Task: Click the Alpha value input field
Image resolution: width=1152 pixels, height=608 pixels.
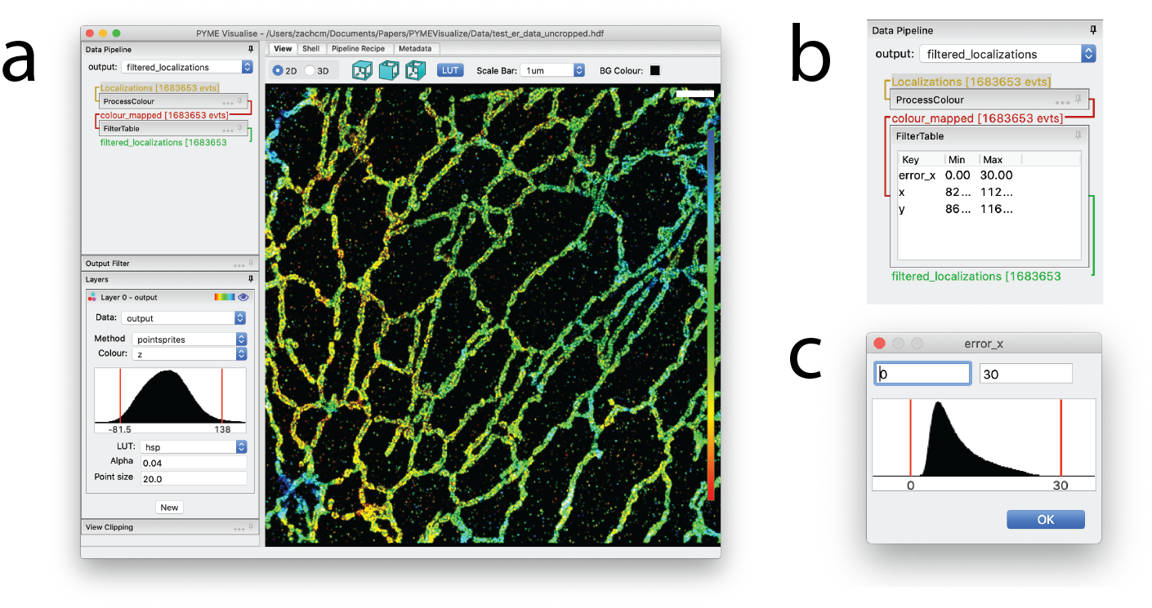Action: [x=193, y=463]
